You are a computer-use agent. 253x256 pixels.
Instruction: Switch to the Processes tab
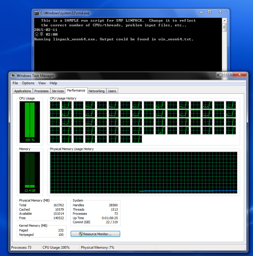[41, 91]
